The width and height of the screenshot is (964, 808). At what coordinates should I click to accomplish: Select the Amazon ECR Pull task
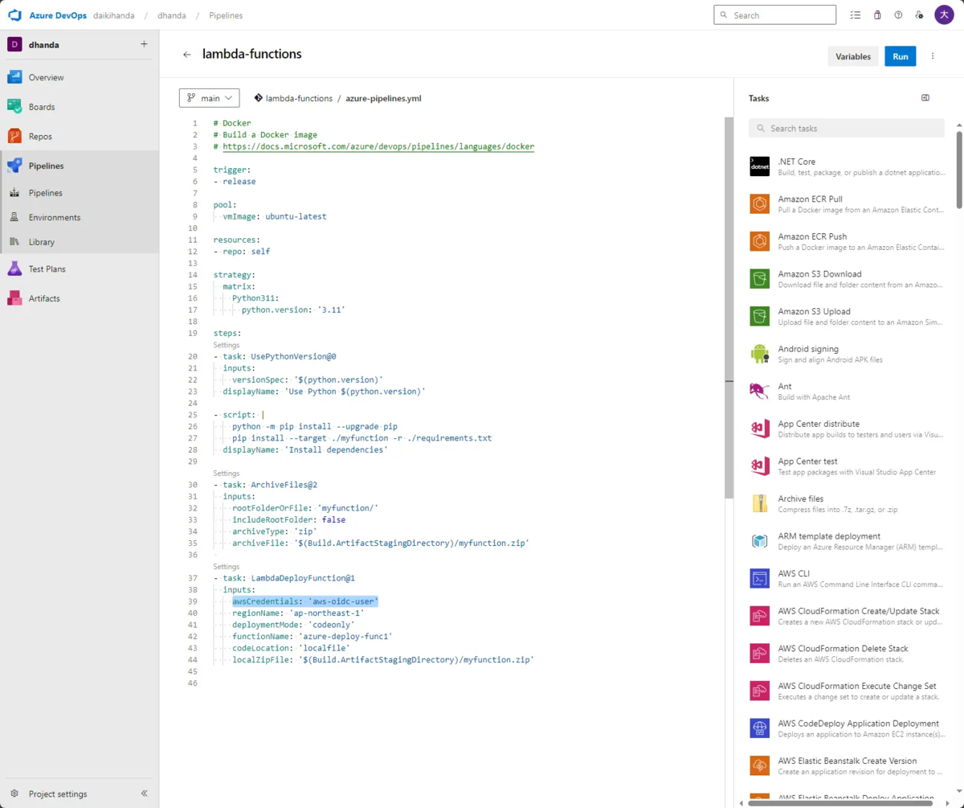coord(847,204)
